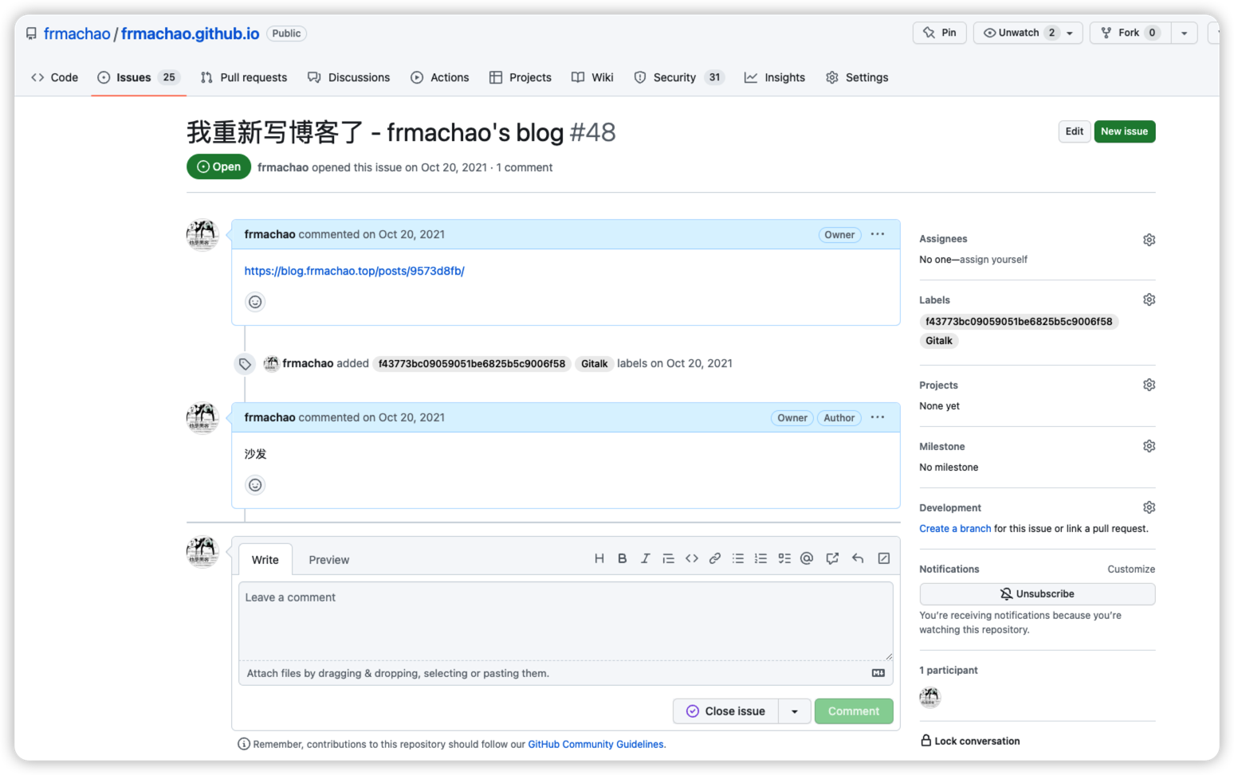The height and width of the screenshot is (775, 1234).
Task: Apply italic formatting in comment editor
Action: coord(645,558)
